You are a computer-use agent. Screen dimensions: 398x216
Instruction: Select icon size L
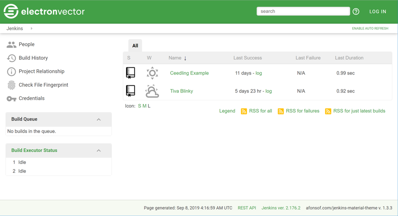(149, 106)
